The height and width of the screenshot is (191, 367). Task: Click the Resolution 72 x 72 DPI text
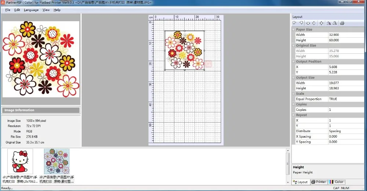(x=33, y=126)
